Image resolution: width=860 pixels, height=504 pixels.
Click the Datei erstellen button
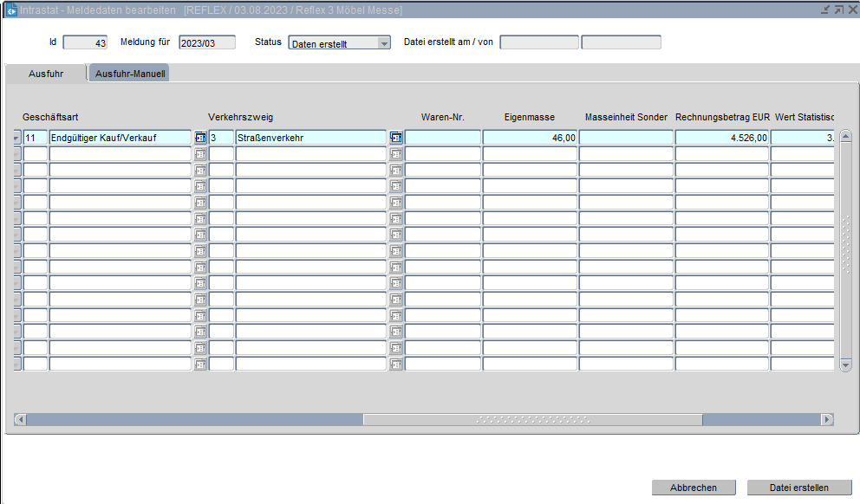click(x=798, y=488)
